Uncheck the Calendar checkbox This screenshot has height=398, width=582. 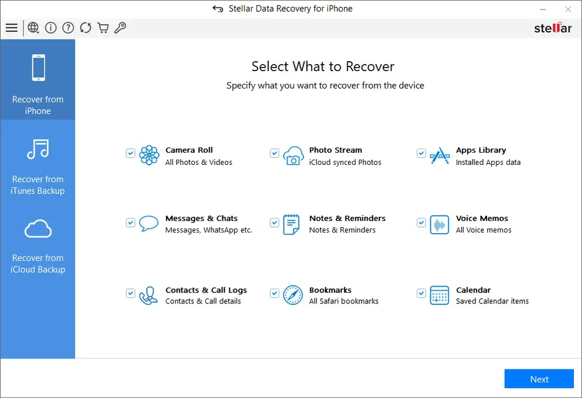click(x=421, y=293)
